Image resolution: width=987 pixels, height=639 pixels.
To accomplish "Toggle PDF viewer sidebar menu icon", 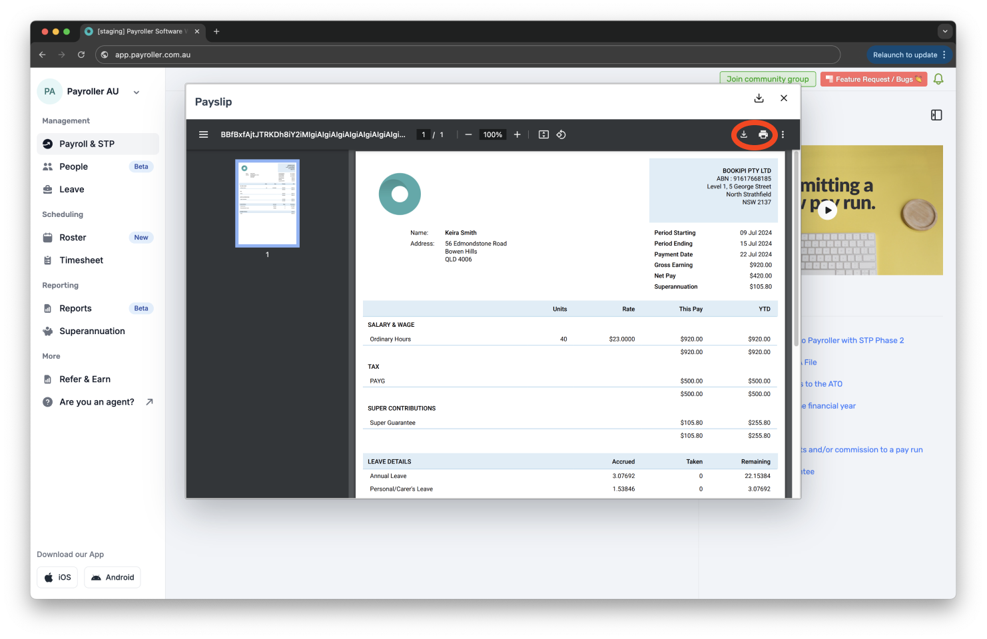I will pyautogui.click(x=204, y=134).
